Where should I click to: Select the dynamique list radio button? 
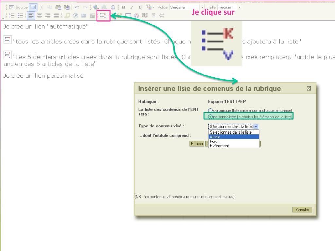[210, 110]
